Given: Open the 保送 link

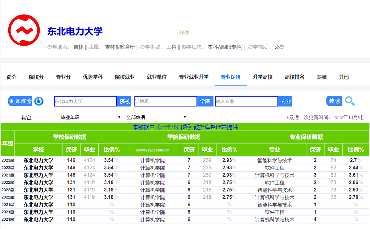Looking at the screenshot, I should 184,33.
